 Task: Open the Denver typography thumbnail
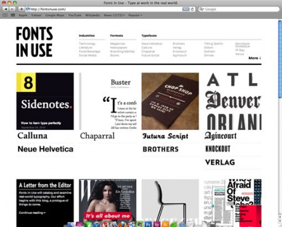[232, 101]
